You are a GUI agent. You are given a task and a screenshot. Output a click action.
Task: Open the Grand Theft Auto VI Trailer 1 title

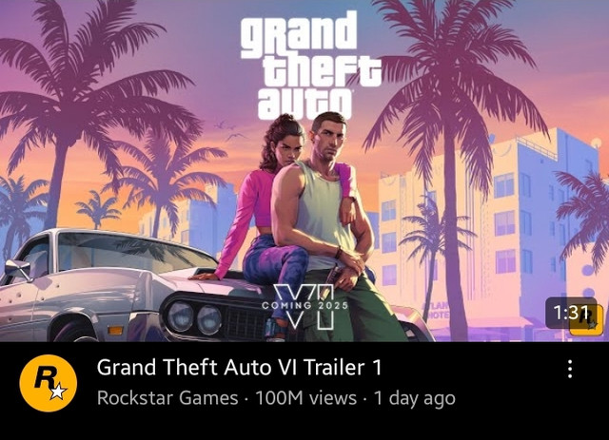tap(240, 367)
